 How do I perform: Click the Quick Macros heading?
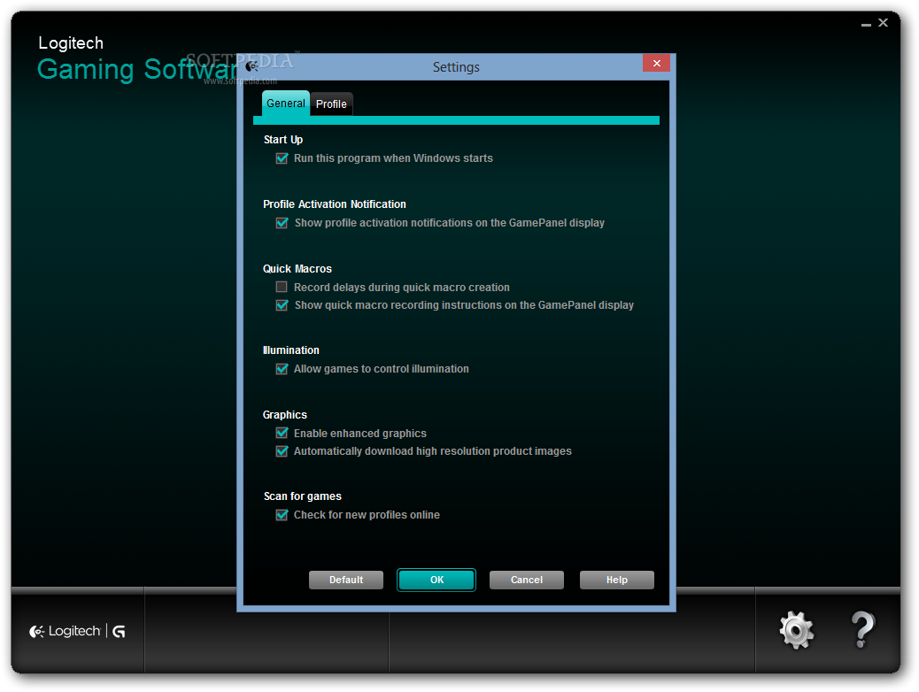click(x=297, y=269)
